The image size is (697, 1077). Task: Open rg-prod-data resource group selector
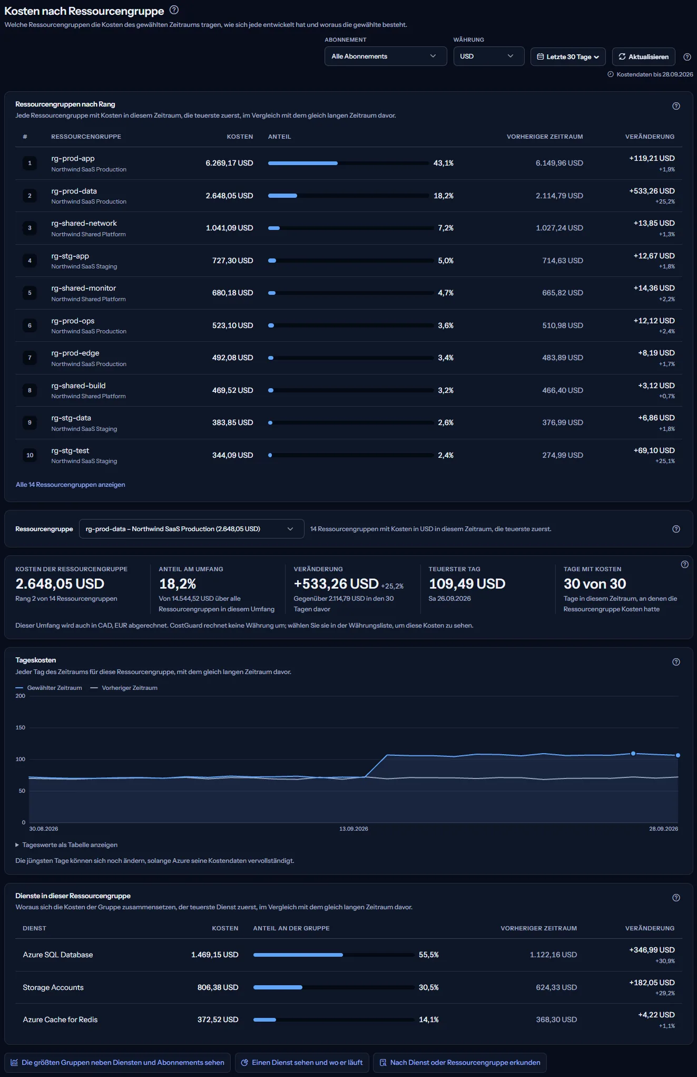[191, 529]
